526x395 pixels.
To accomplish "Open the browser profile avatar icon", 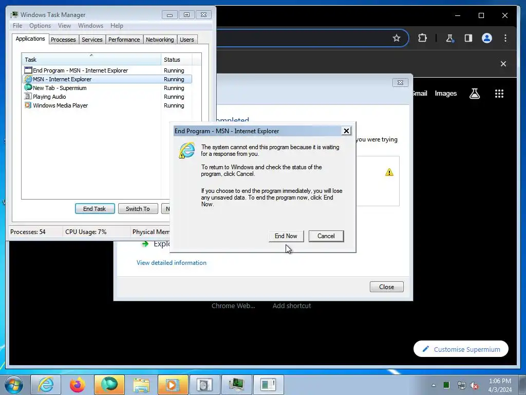I will 487,38.
